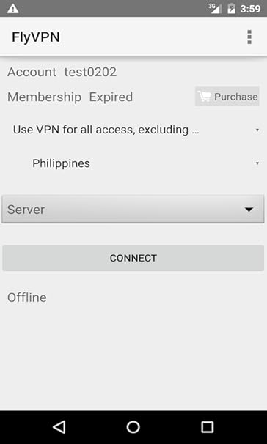Viewport: 267px width, 444px height.
Task: Tap the battery charging status icon
Action: click(x=232, y=9)
